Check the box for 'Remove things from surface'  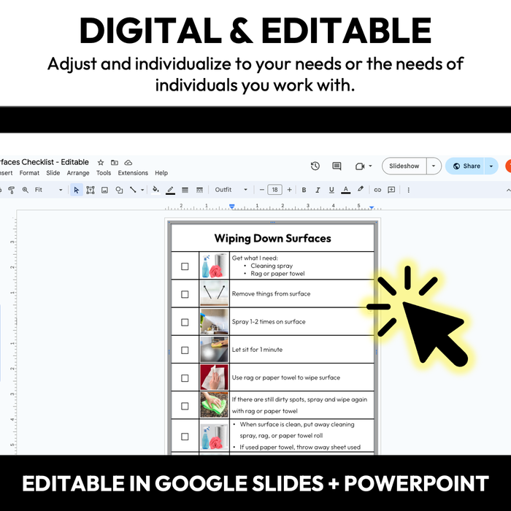point(185,294)
